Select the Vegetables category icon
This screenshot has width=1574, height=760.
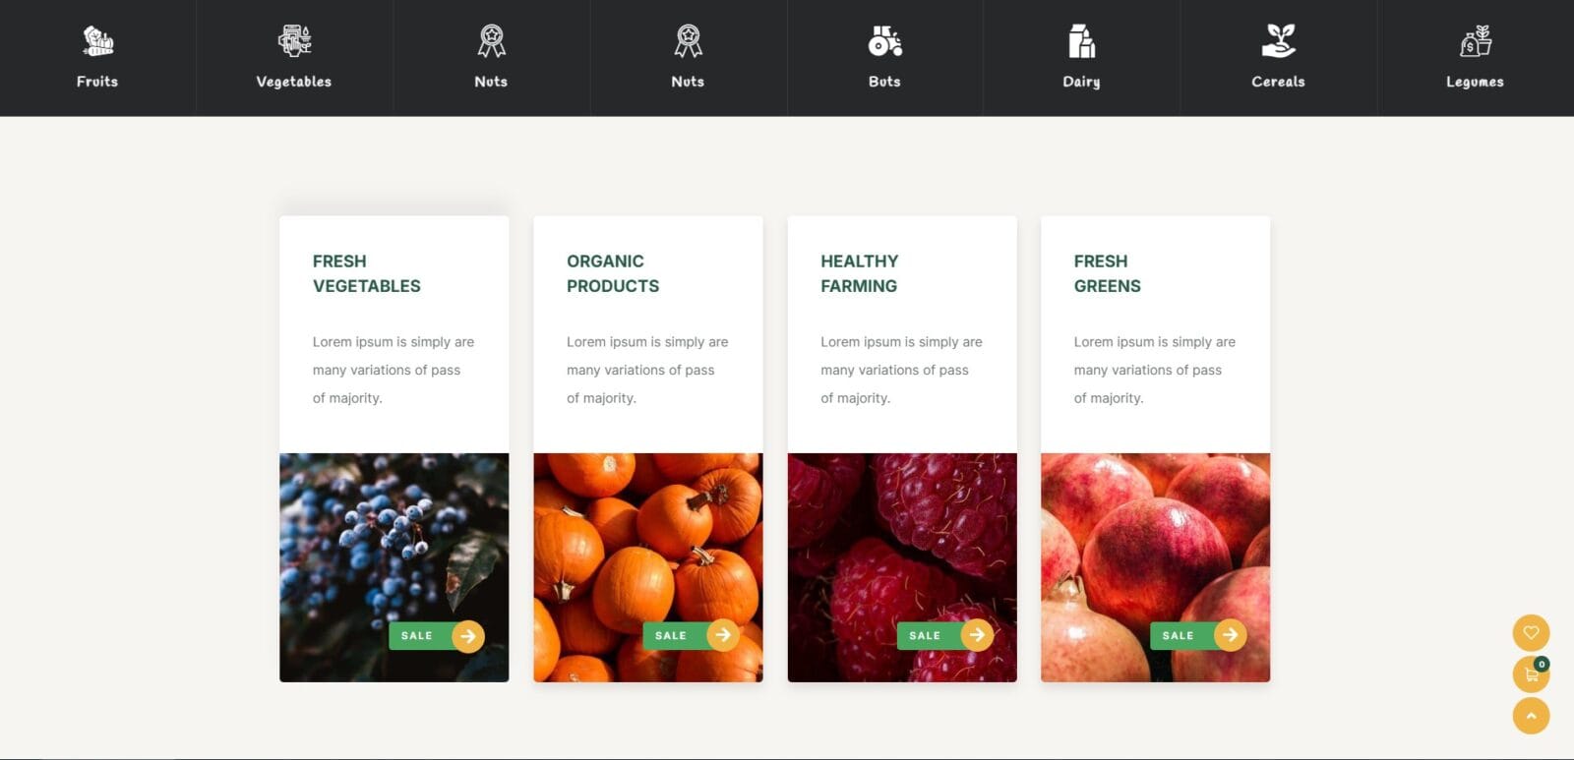[294, 41]
